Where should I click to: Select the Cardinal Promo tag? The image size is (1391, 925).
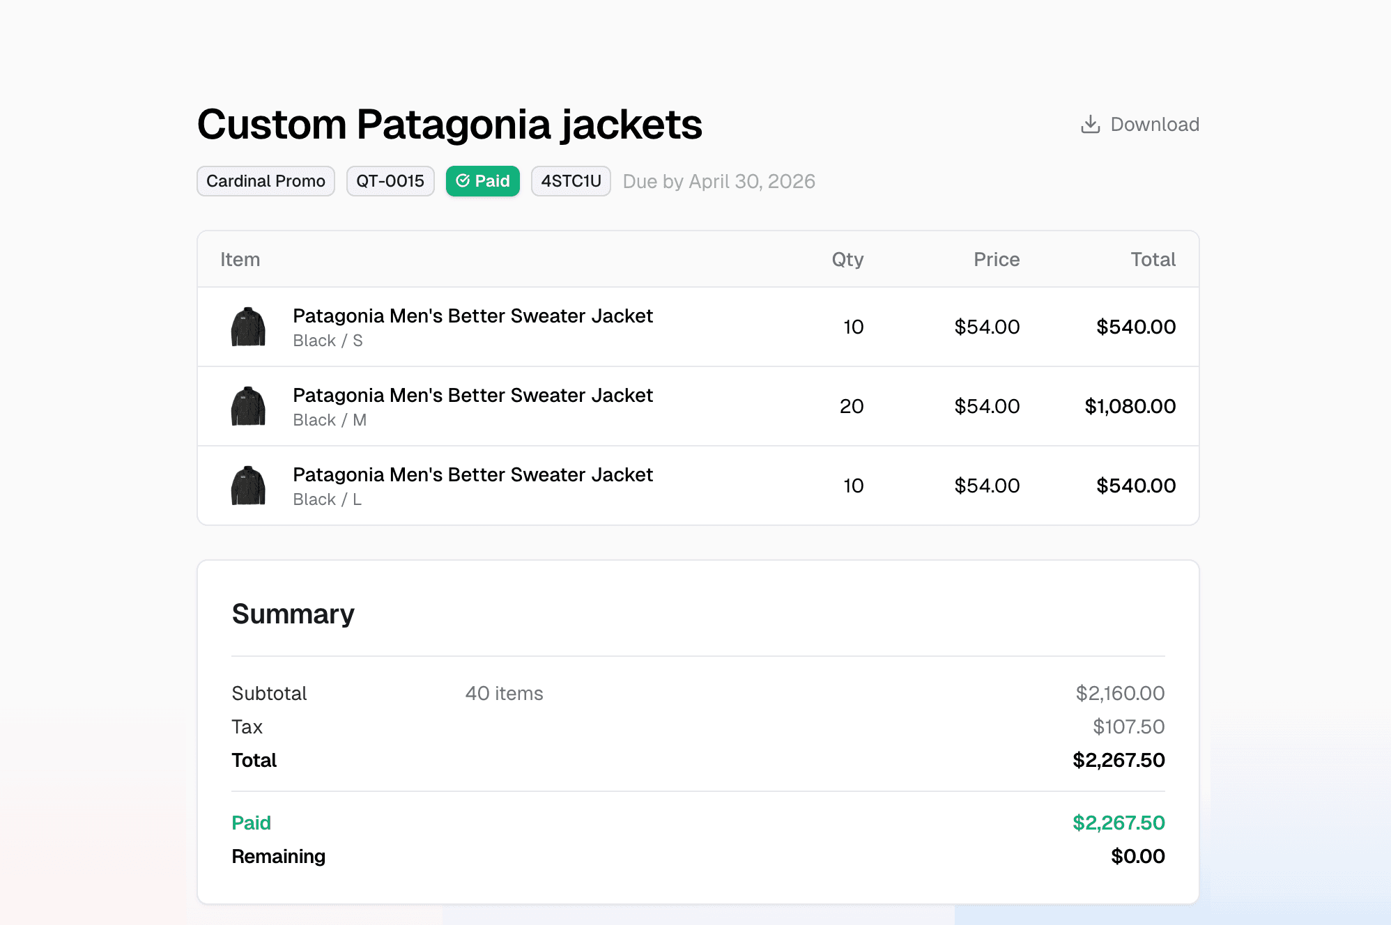point(266,181)
